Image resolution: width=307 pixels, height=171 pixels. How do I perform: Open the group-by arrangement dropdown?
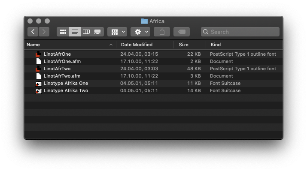[x=117, y=32]
